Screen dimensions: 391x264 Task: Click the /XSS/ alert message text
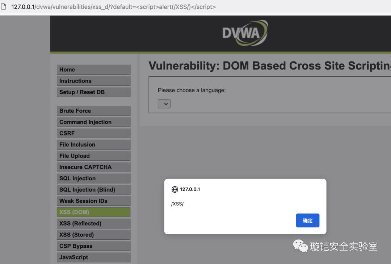(177, 204)
